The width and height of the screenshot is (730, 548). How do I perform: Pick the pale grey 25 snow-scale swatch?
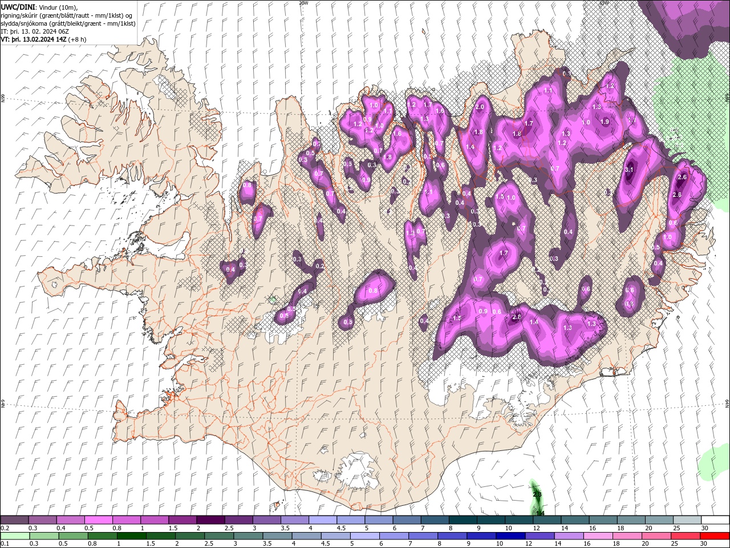(x=687, y=520)
